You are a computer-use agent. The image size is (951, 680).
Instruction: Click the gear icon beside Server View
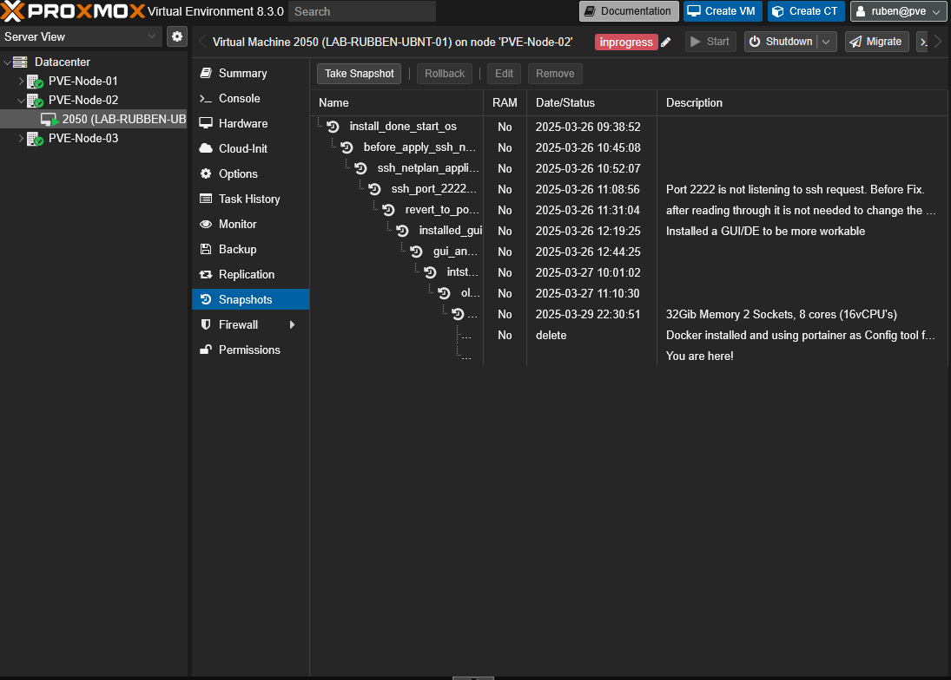(x=177, y=36)
